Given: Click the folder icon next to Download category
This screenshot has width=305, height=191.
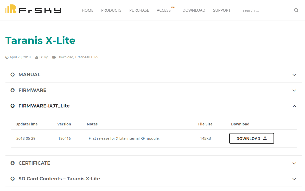Looking at the screenshot, I should 54,57.
